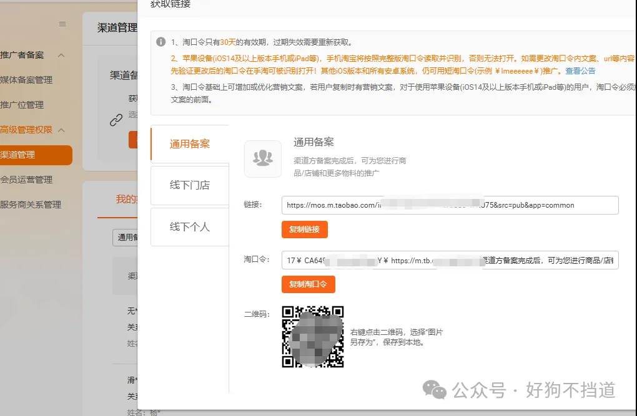Click the 二维码 label
Image resolution: width=637 pixels, height=416 pixels.
[x=256, y=314]
